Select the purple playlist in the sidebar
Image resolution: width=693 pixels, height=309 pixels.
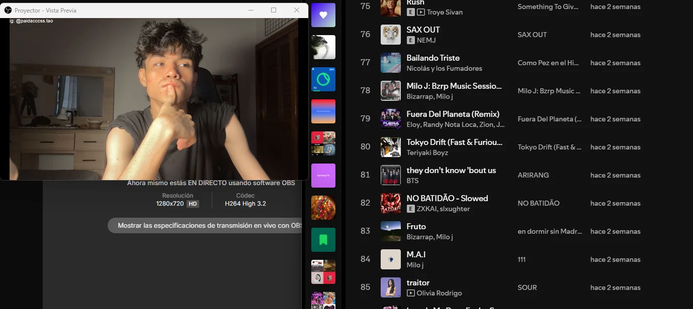(x=323, y=176)
